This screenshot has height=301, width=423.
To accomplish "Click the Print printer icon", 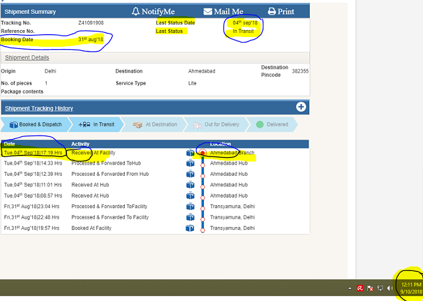I will coord(272,11).
